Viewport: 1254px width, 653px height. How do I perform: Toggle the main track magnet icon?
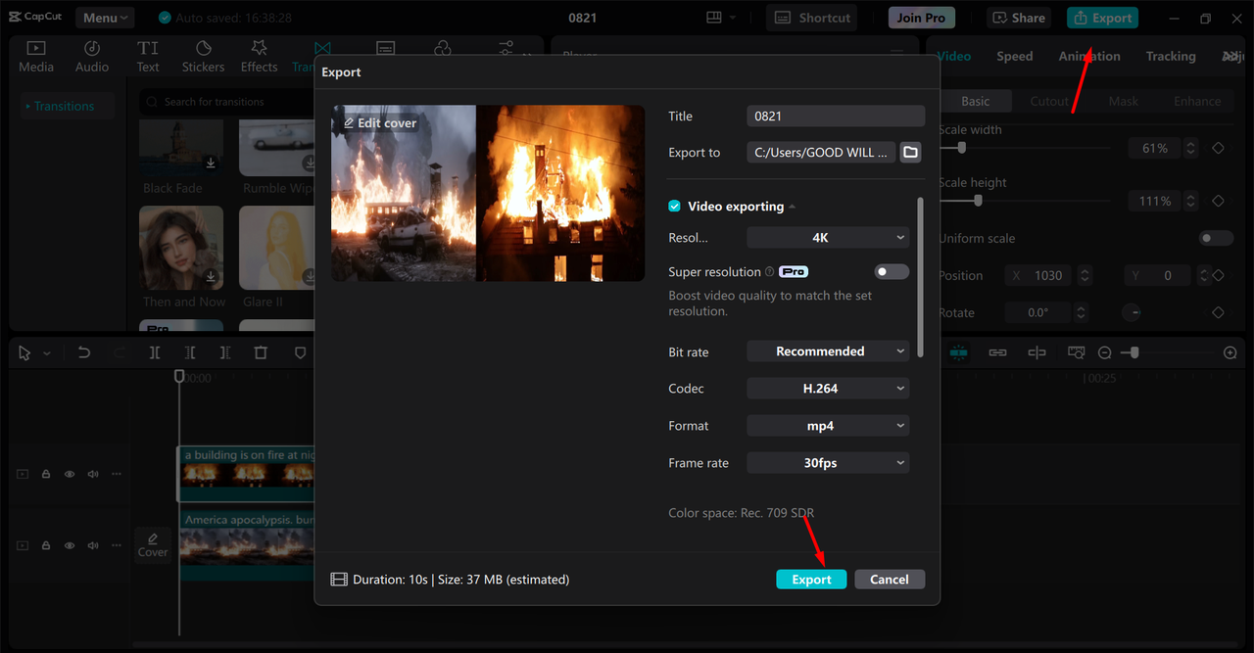tap(958, 352)
